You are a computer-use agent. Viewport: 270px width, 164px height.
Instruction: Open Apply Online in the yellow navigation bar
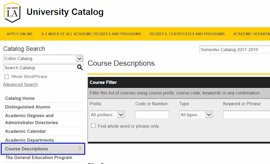pyautogui.click(x=20, y=34)
